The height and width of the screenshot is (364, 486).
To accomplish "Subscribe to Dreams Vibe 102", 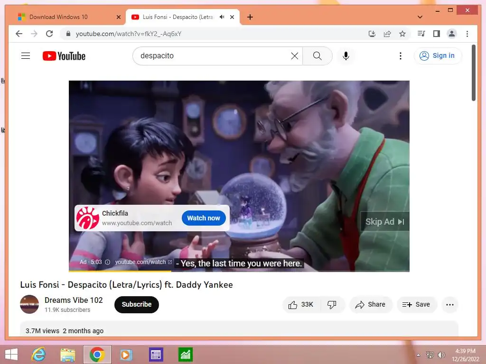I will coord(136,305).
